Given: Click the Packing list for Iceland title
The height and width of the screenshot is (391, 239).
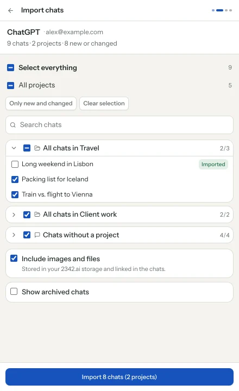Looking at the screenshot, I should point(55,179).
